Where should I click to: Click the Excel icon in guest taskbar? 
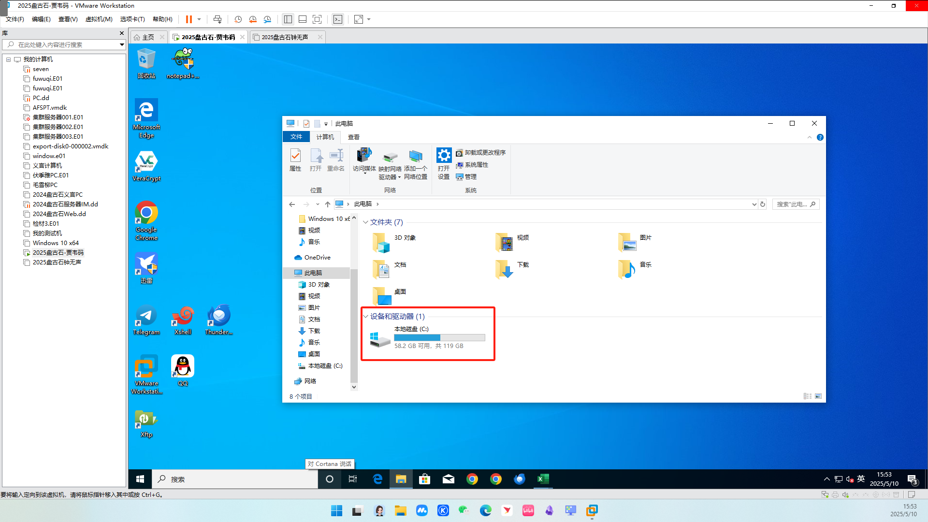coord(543,479)
